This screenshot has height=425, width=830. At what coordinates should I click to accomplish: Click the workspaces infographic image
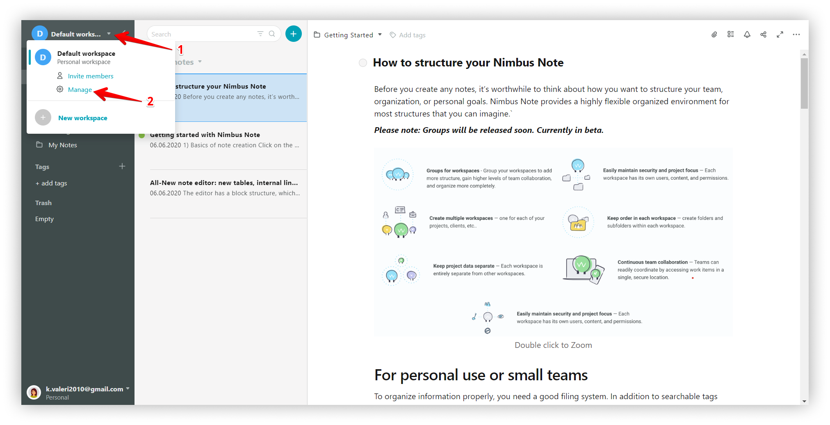553,242
